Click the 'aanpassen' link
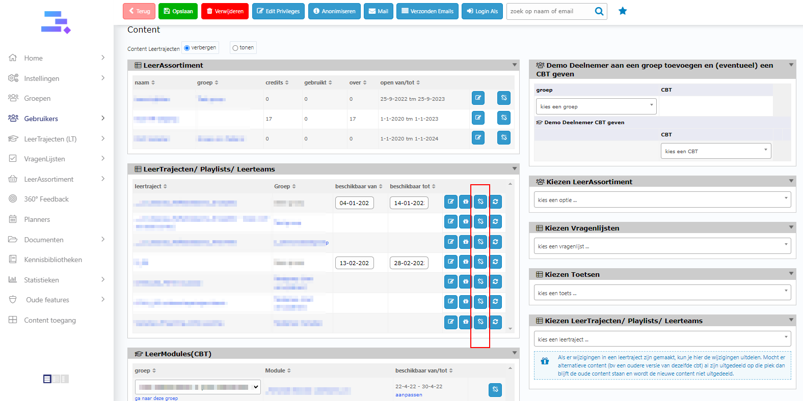The height and width of the screenshot is (401, 803). pos(409,395)
